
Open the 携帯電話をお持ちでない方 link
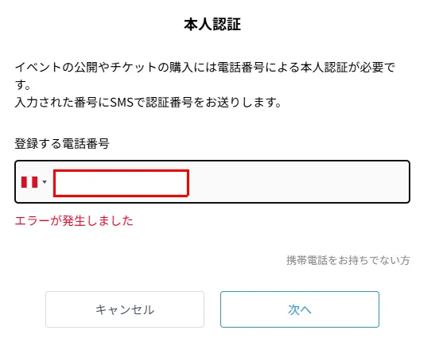click(348, 260)
